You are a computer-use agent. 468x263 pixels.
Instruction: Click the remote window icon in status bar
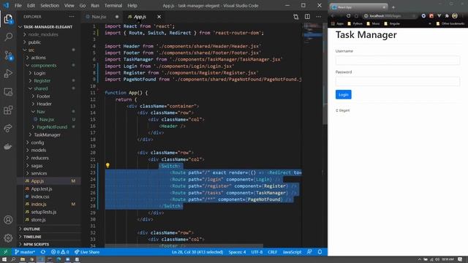pyautogui.click(x=5, y=252)
